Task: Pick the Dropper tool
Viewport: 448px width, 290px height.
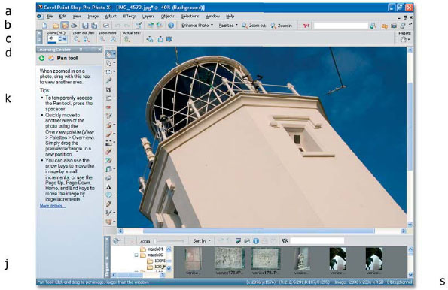Action: coord(108,80)
